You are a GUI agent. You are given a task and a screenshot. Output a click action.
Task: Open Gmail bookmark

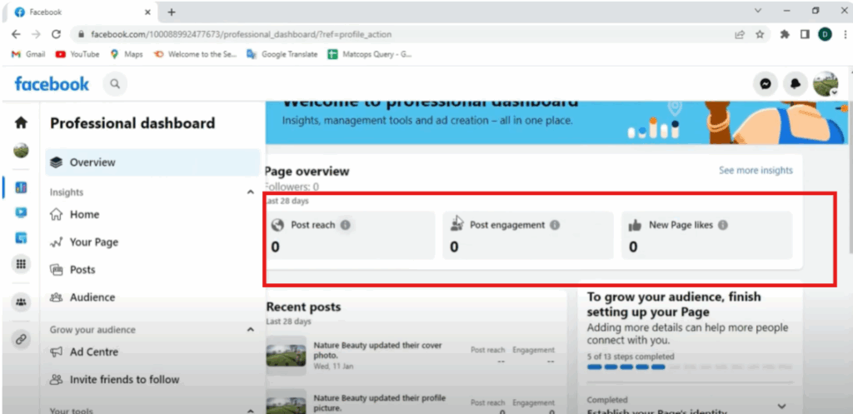[28, 54]
